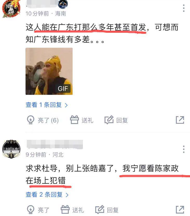Viewport: 190px width, 216px height.
Task: Share second comment via arrow icon
Action: pyautogui.click(x=180, y=210)
